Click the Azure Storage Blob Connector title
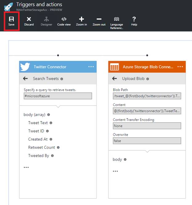Viewport: 192px width, 205px height. tap(148, 67)
